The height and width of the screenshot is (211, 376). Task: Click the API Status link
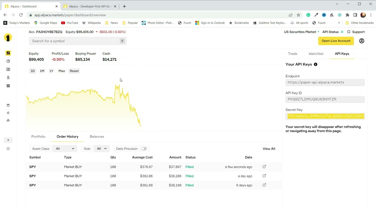tap(333, 32)
